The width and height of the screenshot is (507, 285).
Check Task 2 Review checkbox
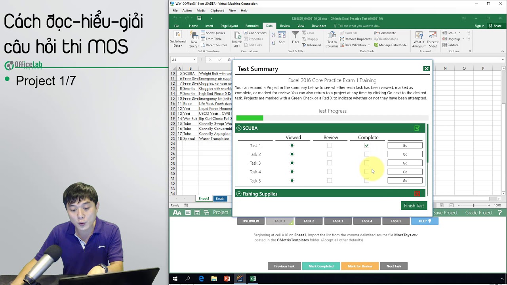point(330,154)
